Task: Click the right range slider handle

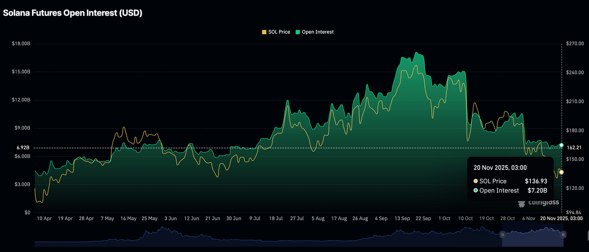Action: click(x=563, y=234)
